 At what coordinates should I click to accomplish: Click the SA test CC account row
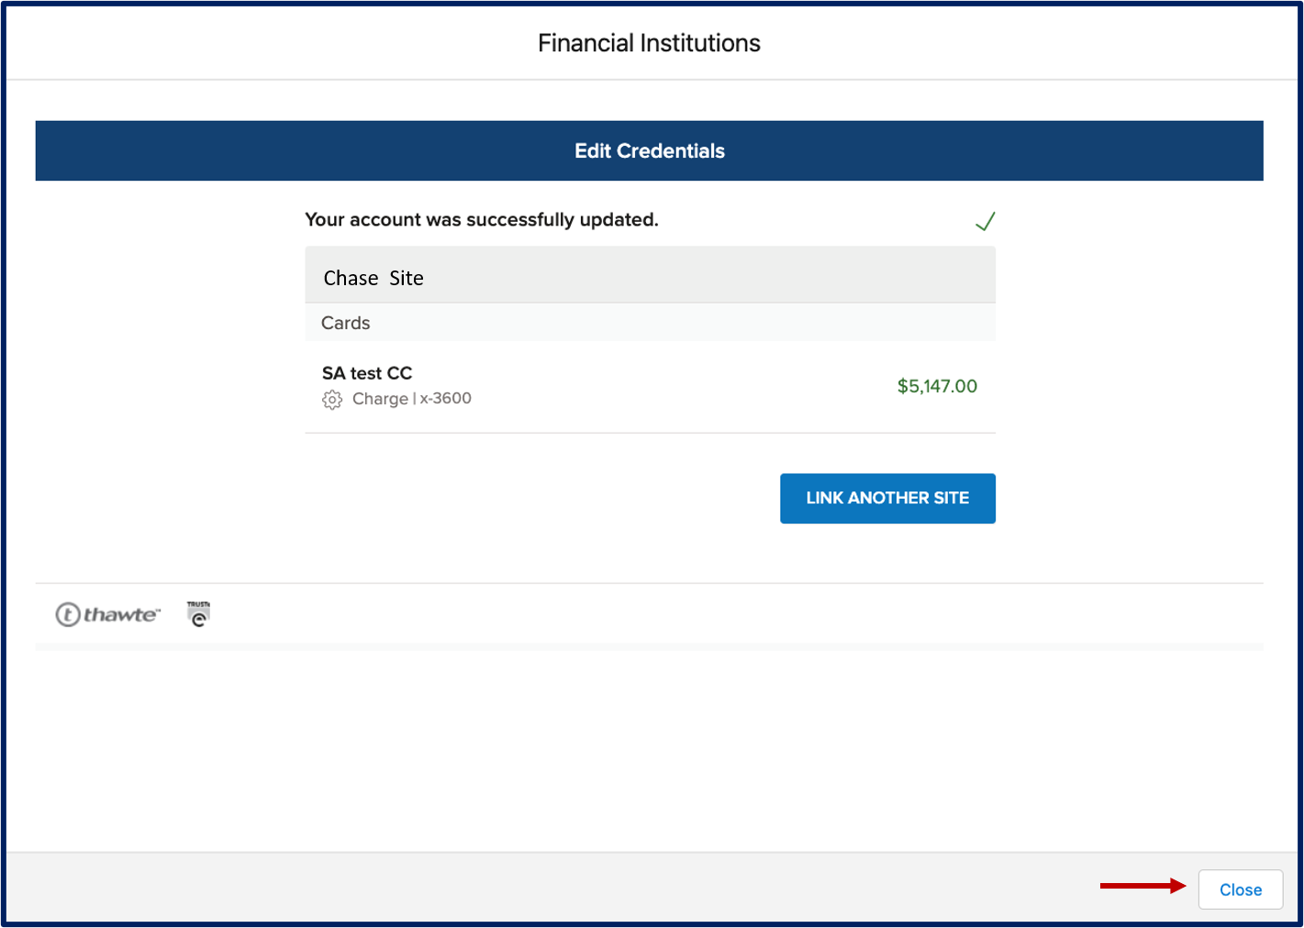pos(650,386)
